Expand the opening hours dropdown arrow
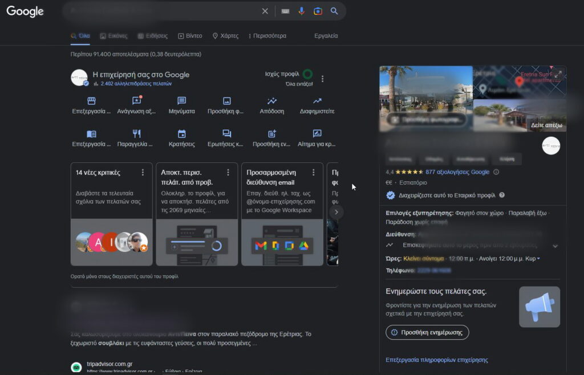The image size is (584, 375). tap(538, 259)
